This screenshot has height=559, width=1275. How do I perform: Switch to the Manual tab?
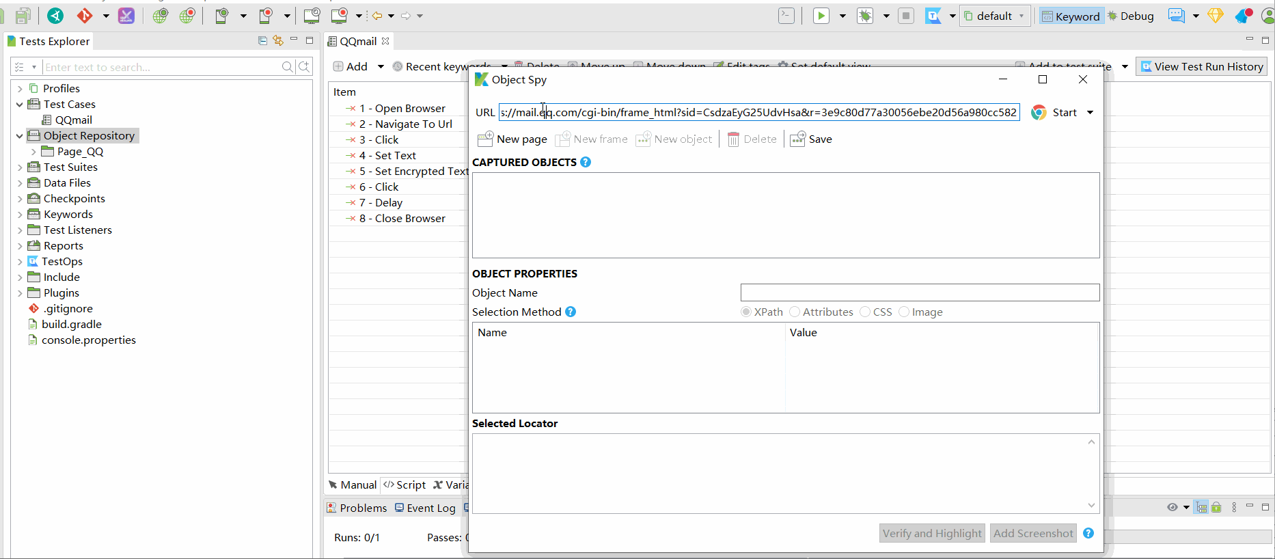pyautogui.click(x=353, y=485)
